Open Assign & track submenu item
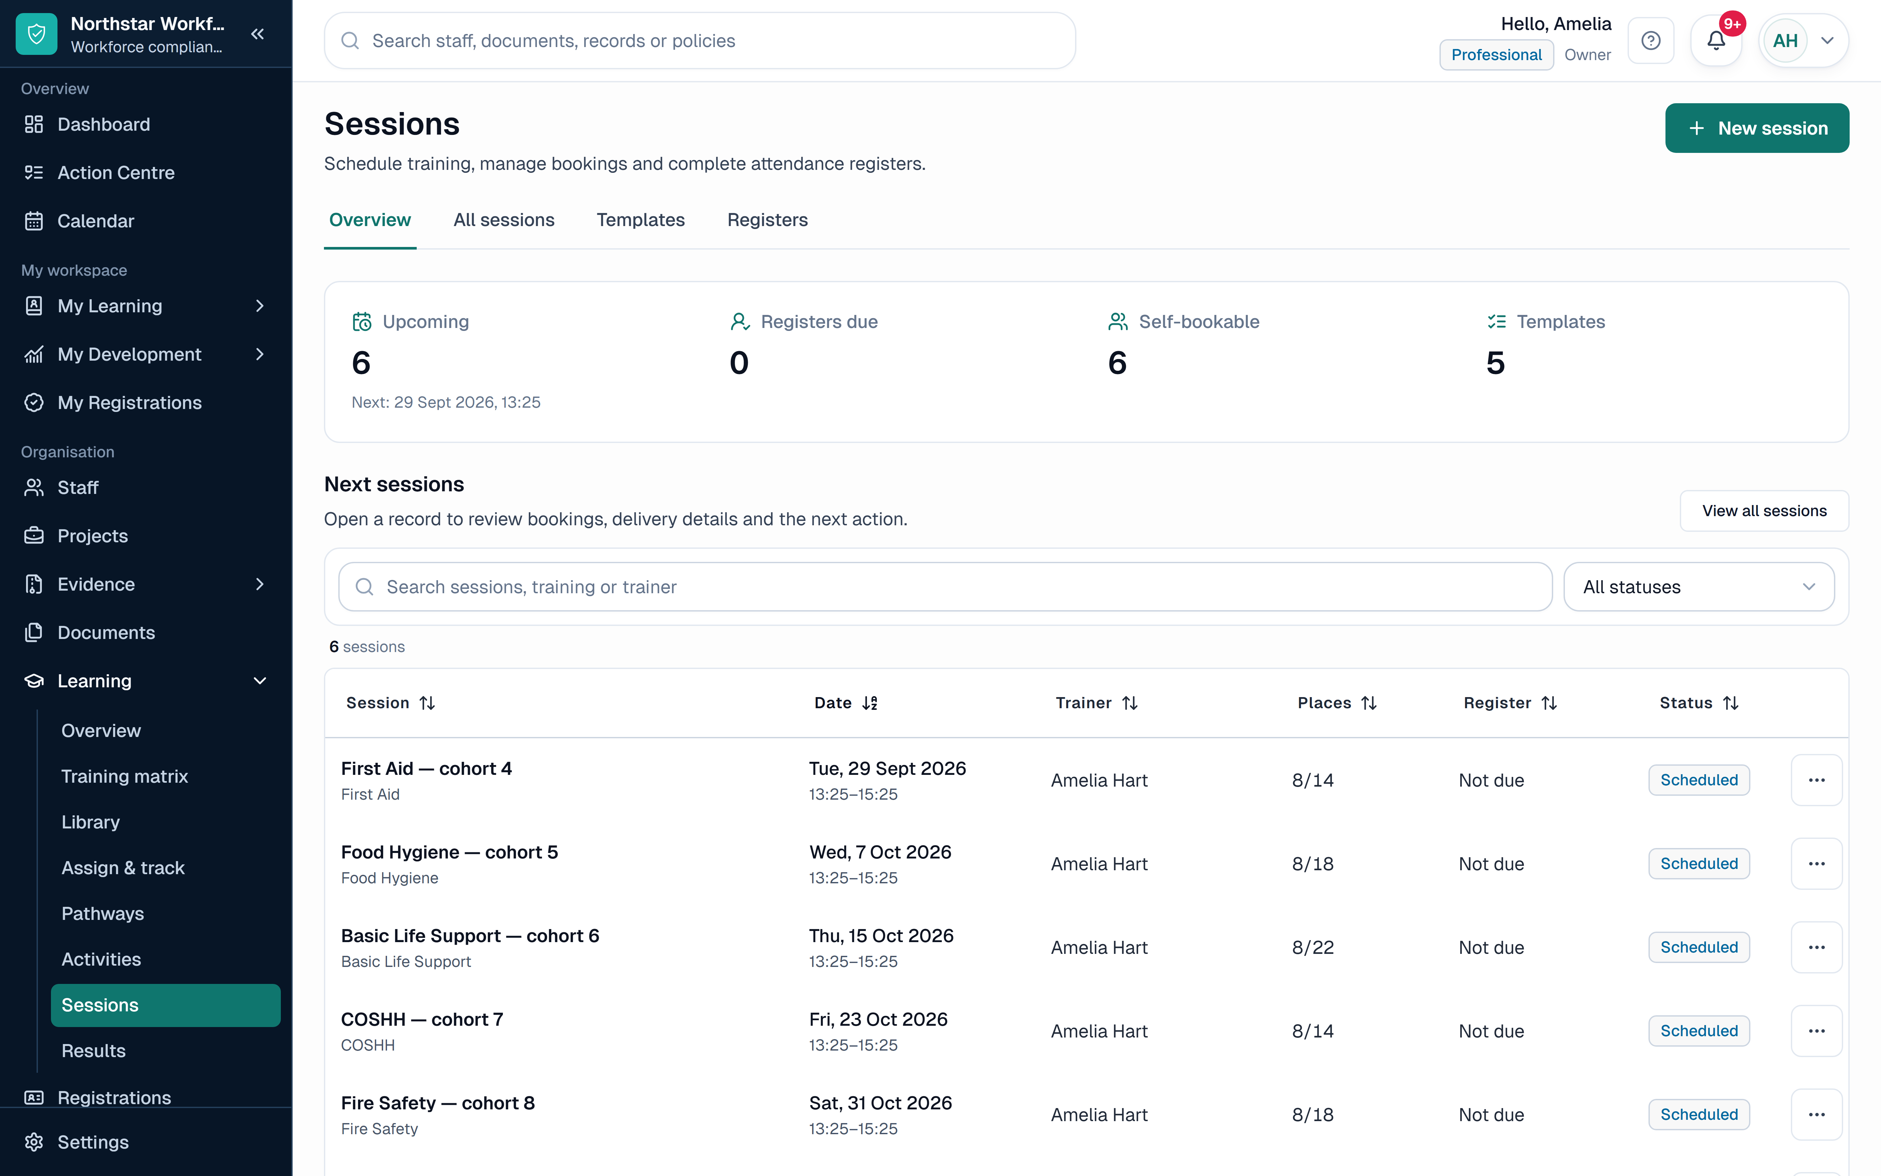Image resolution: width=1881 pixels, height=1176 pixels. click(166, 867)
